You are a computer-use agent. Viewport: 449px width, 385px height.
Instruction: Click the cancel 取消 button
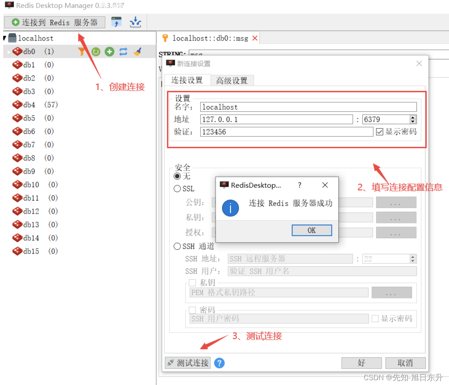click(x=405, y=363)
